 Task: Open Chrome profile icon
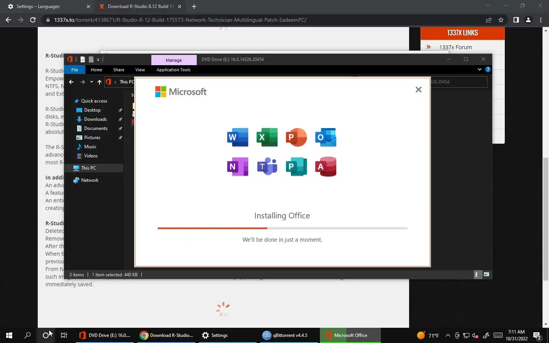coord(528,20)
